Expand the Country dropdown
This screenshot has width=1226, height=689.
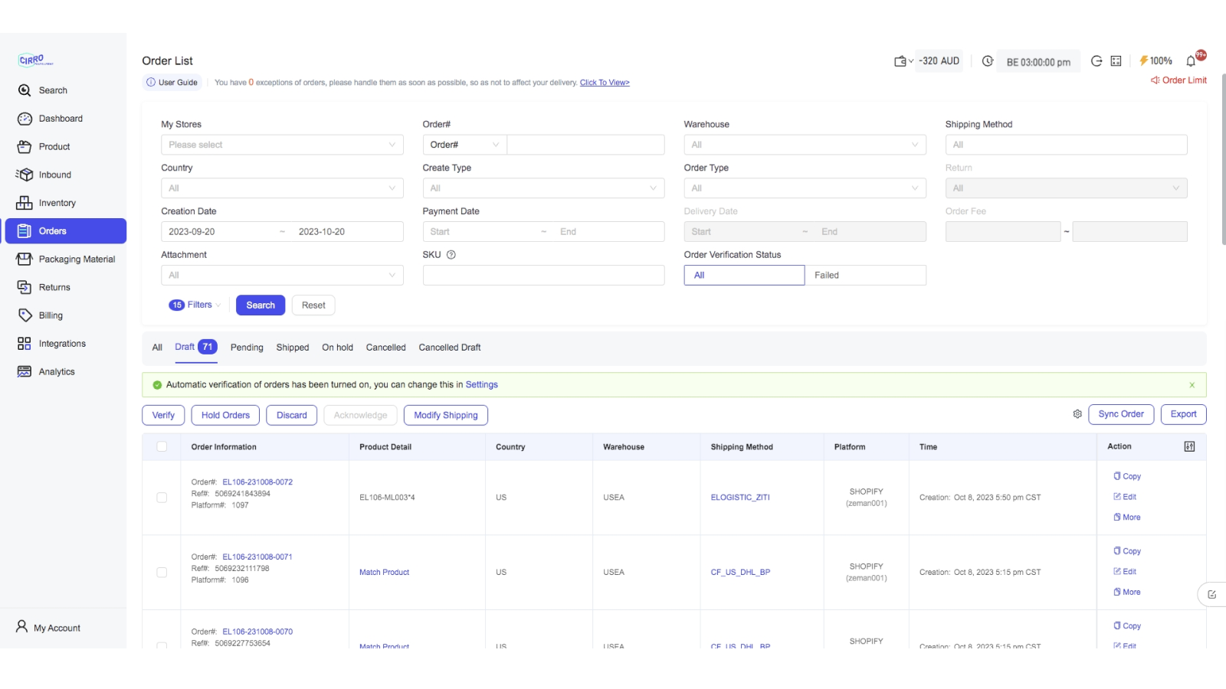click(282, 188)
